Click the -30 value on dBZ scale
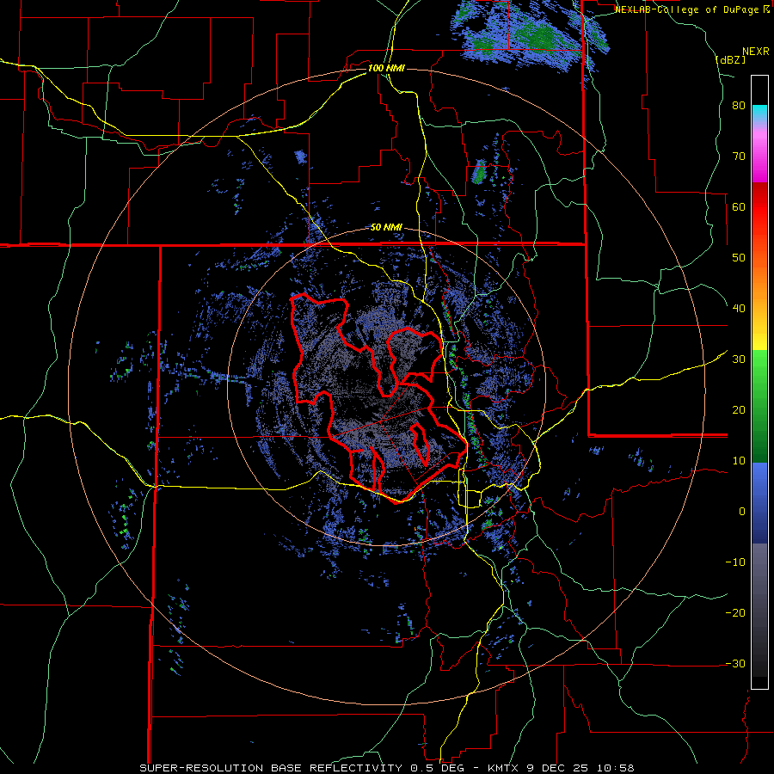The image size is (774, 774). 735,663
